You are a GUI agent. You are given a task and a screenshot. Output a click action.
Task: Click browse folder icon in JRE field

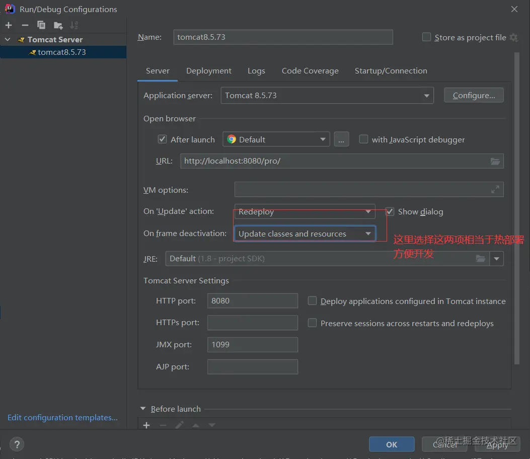[x=481, y=259]
